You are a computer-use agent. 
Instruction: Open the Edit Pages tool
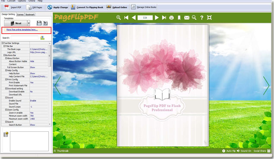point(34,7)
